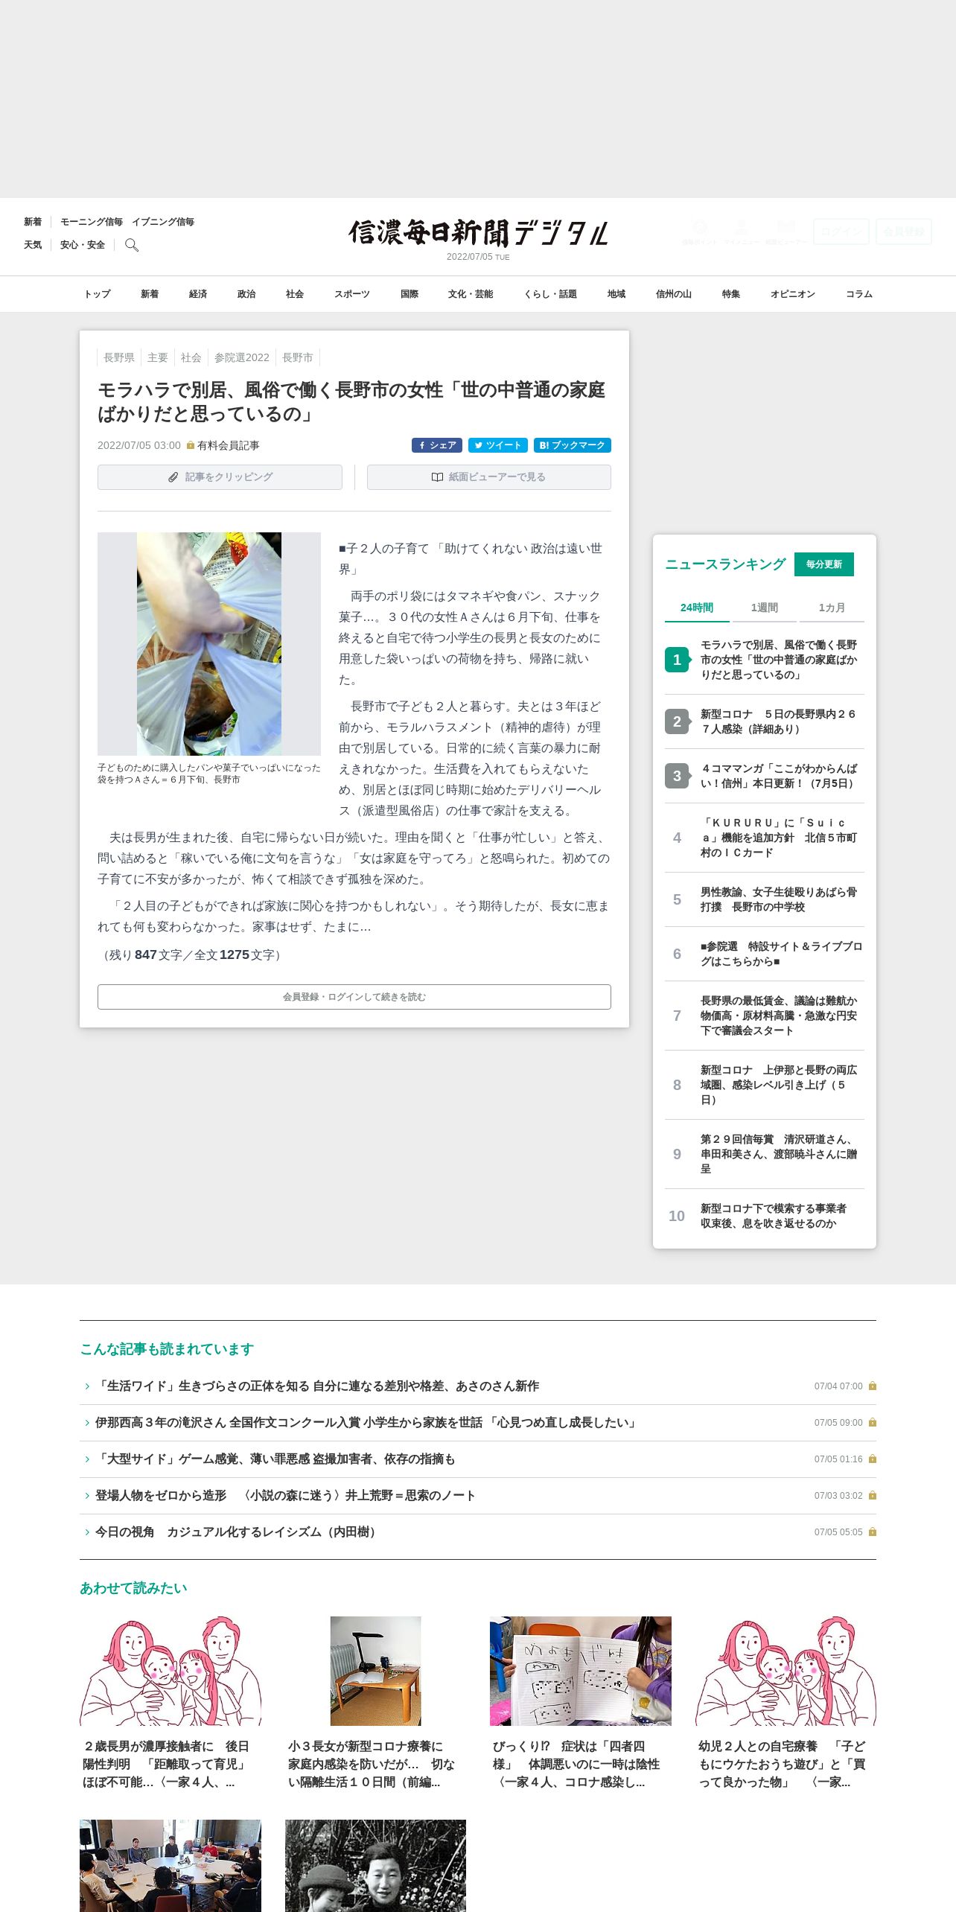The image size is (956, 1912).
Task: Open モーニング信毎 link
Action: click(92, 222)
